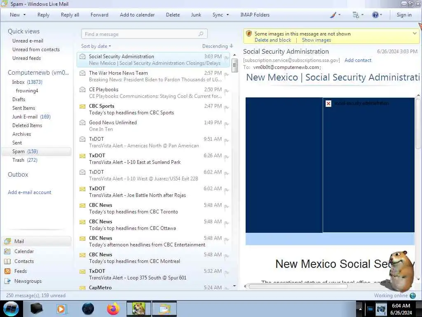Click envelope icon of Social Security Administration message
Image resolution: width=422 pixels, height=317 pixels.
point(82,57)
